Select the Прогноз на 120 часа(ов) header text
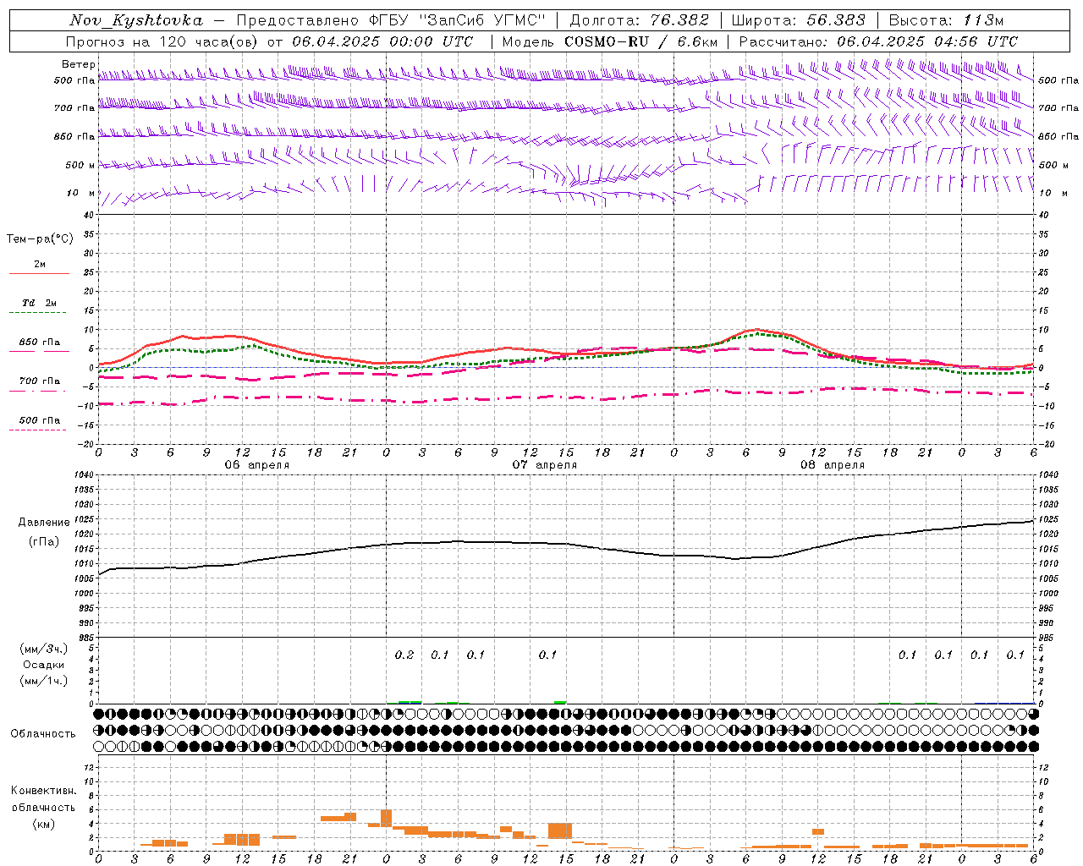1083x866 pixels. 162,41
